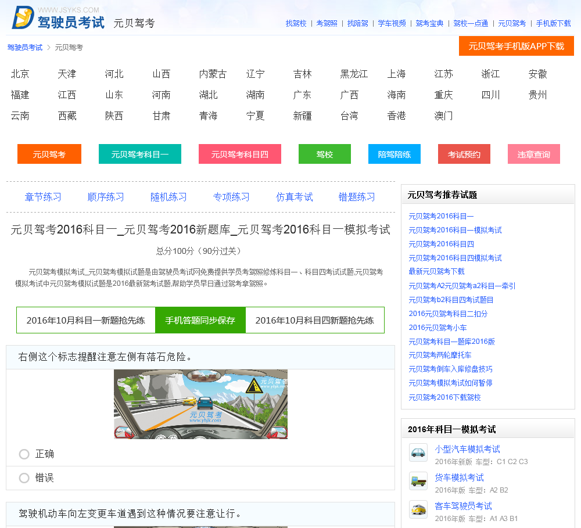The height and width of the screenshot is (528, 581).
Task: Select the 上海 province link
Action: click(x=396, y=74)
